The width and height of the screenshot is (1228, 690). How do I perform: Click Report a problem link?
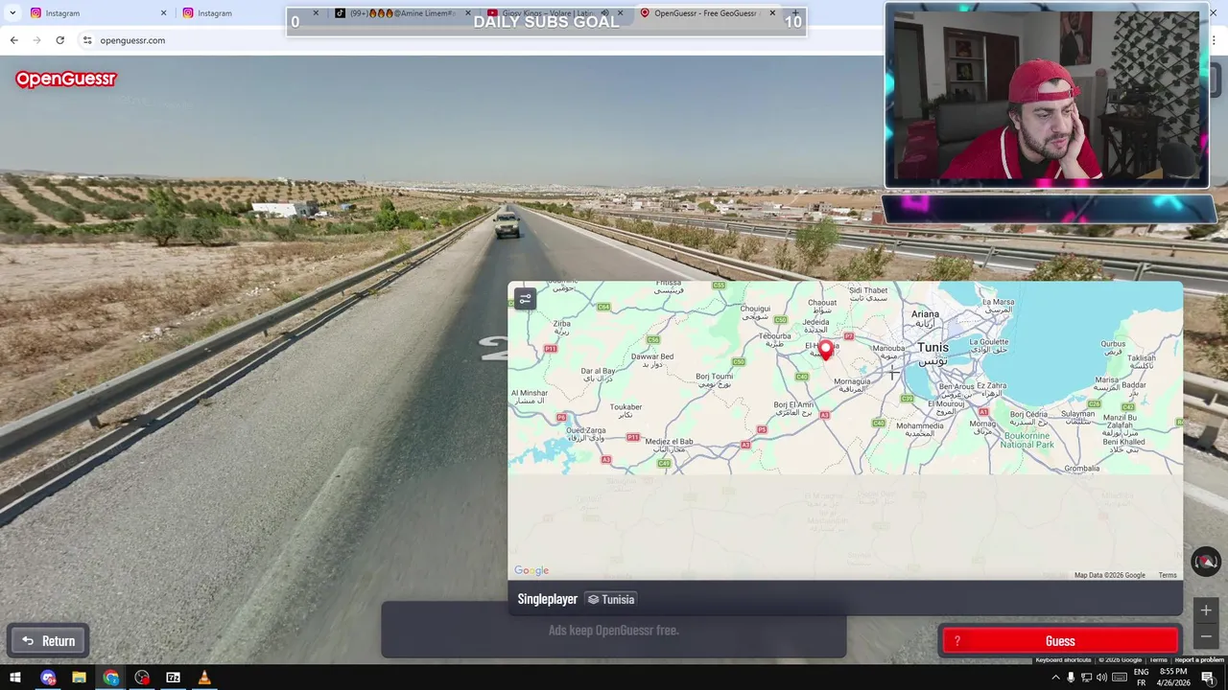1199,660
